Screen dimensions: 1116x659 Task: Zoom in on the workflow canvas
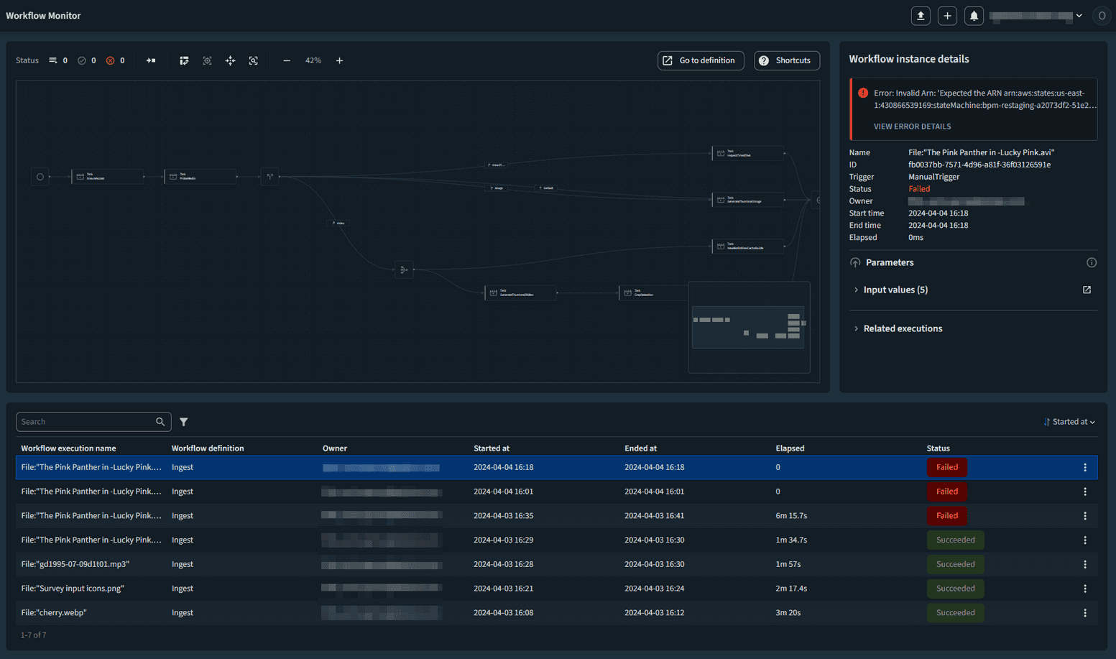(340, 60)
